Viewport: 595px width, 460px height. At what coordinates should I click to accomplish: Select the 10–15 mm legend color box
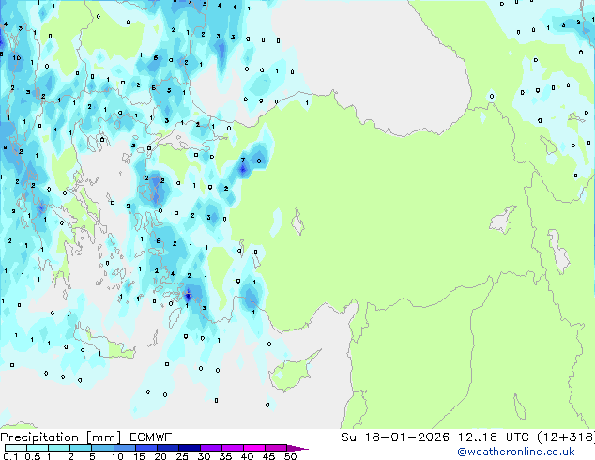click(x=124, y=448)
